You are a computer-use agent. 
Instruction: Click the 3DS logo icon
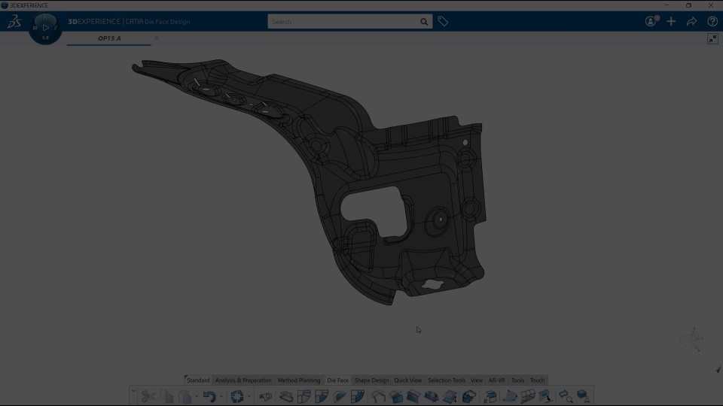tap(14, 21)
